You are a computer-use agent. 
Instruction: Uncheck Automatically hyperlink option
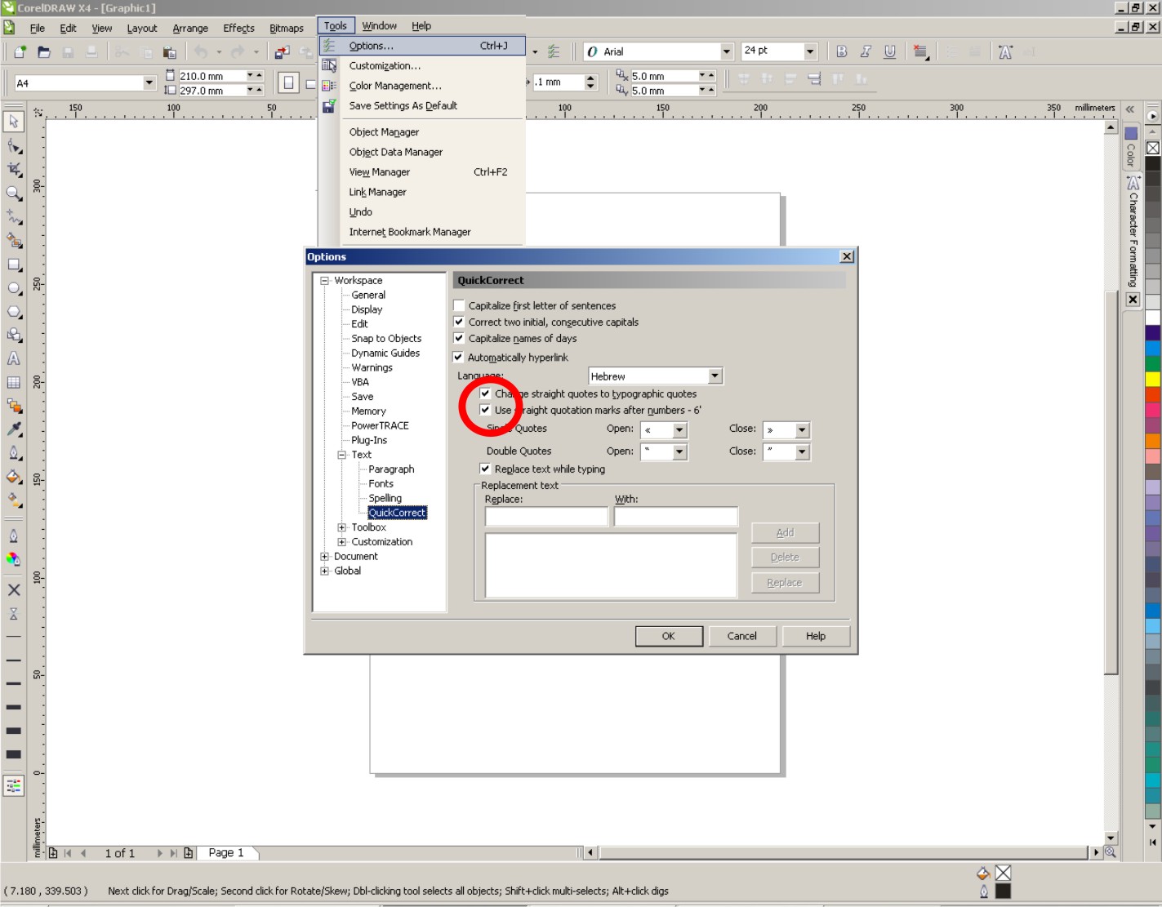tap(458, 357)
